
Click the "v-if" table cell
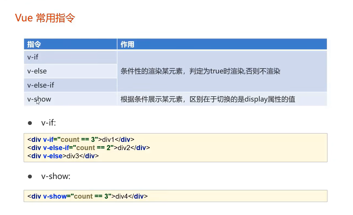pyautogui.click(x=71, y=57)
